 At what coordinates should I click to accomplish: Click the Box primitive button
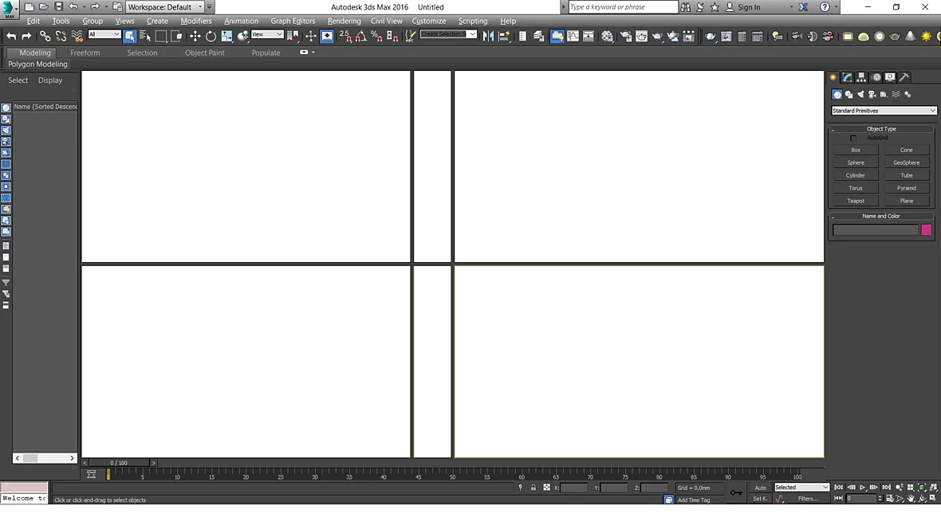pyautogui.click(x=855, y=150)
